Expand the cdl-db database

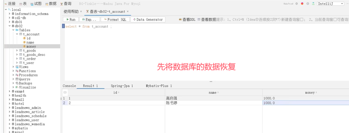10,18
